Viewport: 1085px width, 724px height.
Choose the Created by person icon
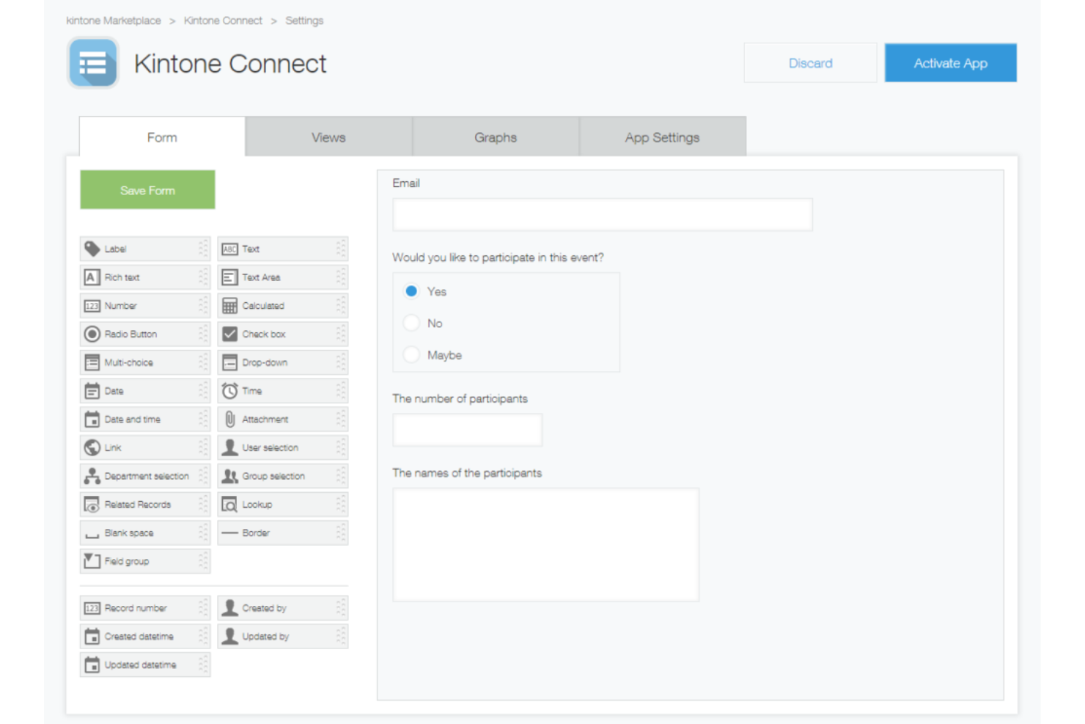pos(229,608)
